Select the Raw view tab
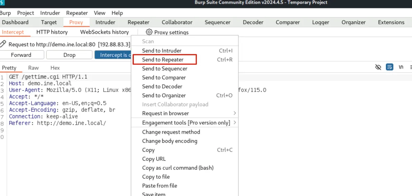 pos(34,68)
